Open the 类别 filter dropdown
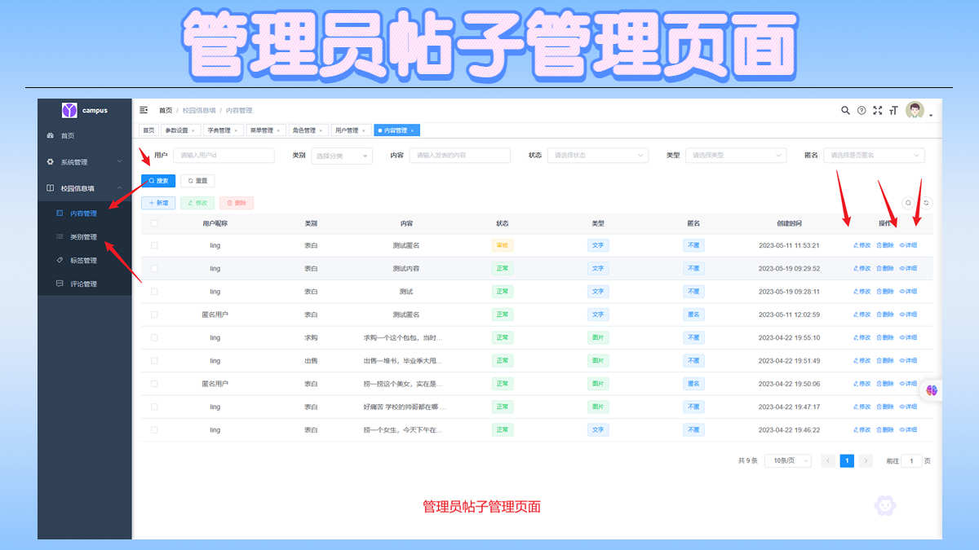 click(342, 156)
